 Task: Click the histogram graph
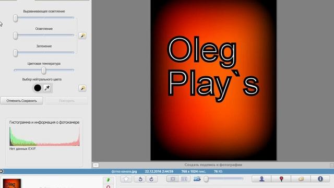(44, 136)
